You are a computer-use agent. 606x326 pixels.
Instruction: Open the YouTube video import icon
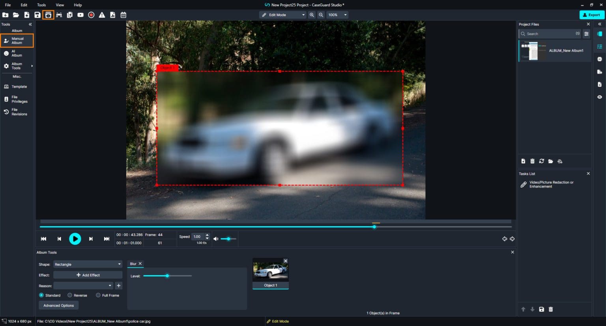(x=80, y=15)
